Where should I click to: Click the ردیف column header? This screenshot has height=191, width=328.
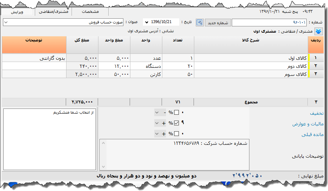316,45
